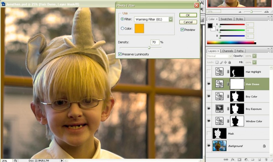Open the Color panel options menu
The height and width of the screenshot is (162, 273).
271,20
